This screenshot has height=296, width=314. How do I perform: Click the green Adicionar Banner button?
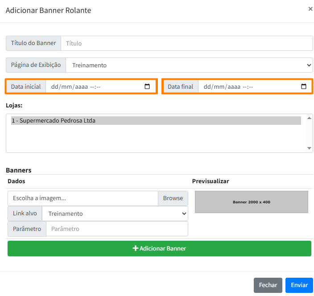[159, 248]
